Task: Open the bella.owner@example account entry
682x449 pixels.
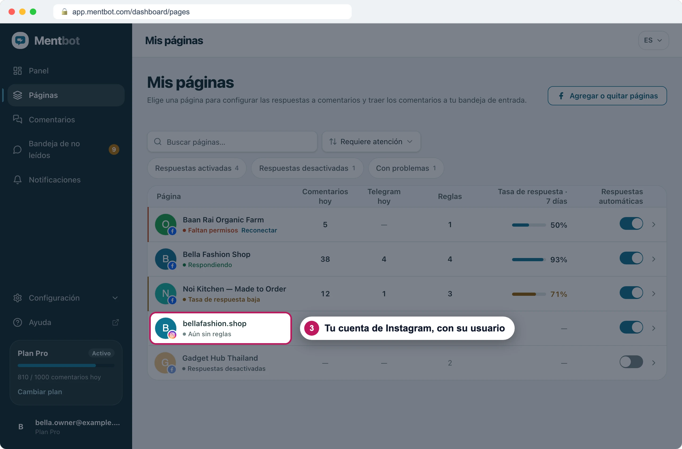Action: [66, 427]
